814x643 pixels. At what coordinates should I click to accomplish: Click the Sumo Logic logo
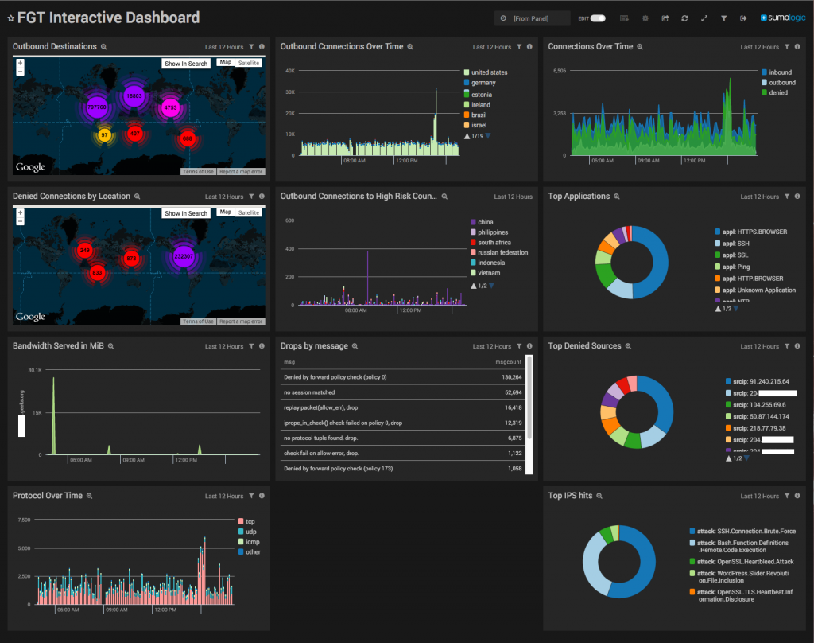[x=783, y=18]
